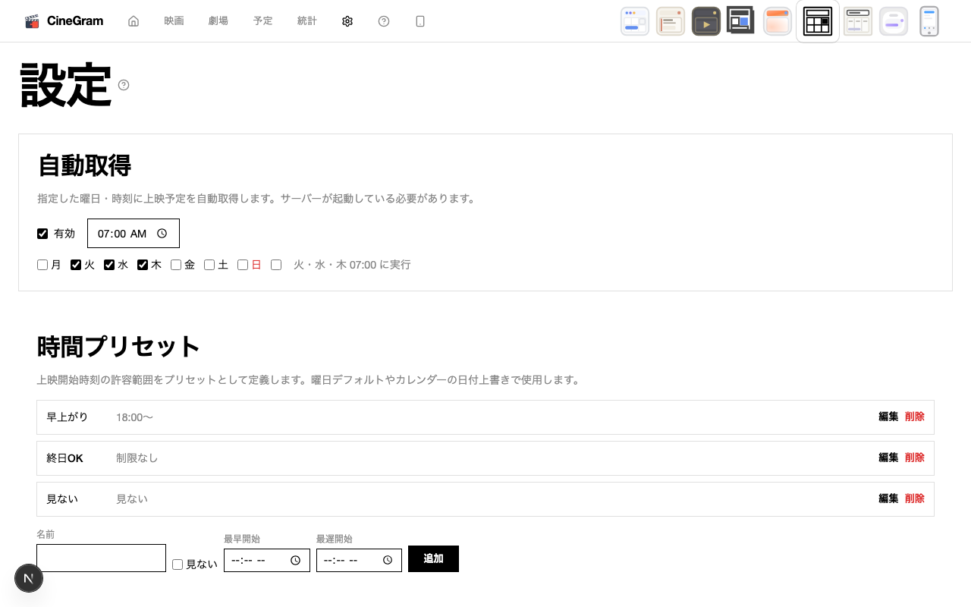Open the 統計 page from the navbar

point(306,20)
